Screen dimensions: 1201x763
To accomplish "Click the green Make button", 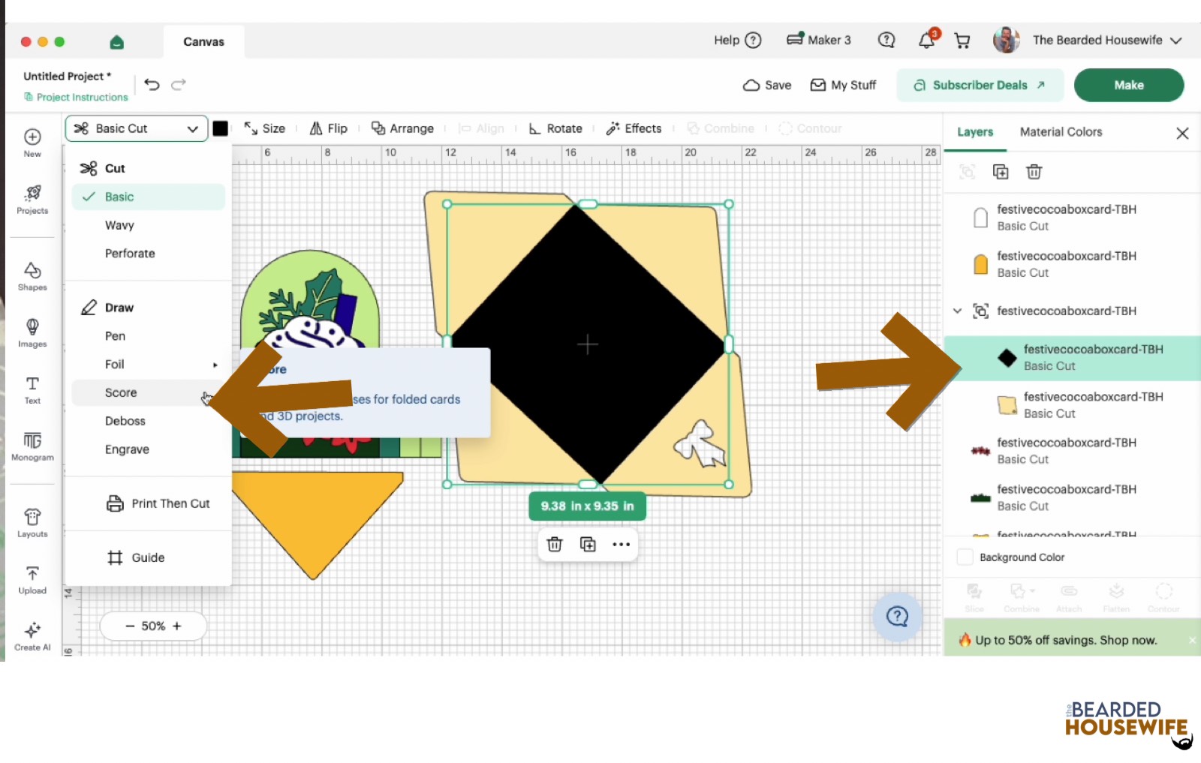I will click(x=1129, y=85).
